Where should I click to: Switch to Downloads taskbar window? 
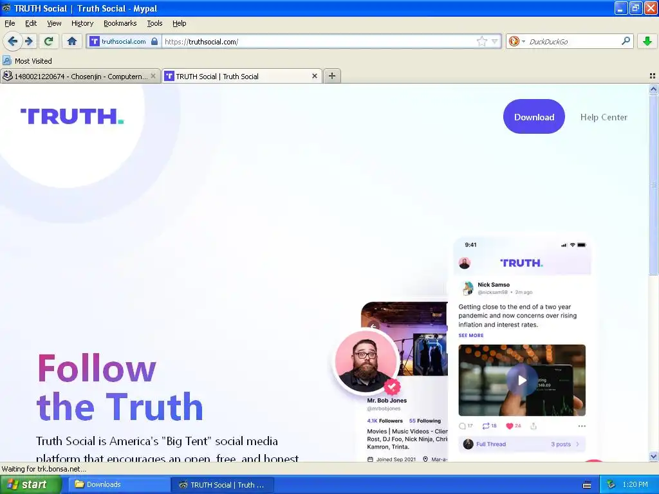[x=118, y=484]
